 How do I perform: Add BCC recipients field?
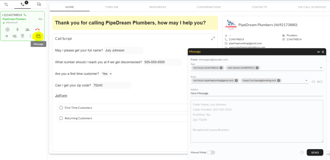[x=320, y=82]
